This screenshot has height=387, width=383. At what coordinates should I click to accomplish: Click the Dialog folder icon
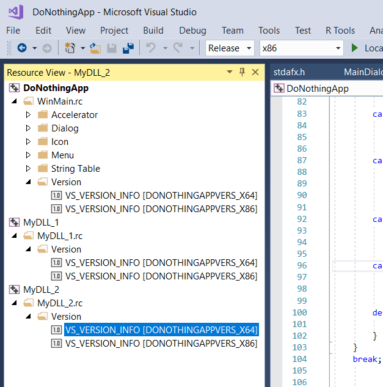(43, 128)
